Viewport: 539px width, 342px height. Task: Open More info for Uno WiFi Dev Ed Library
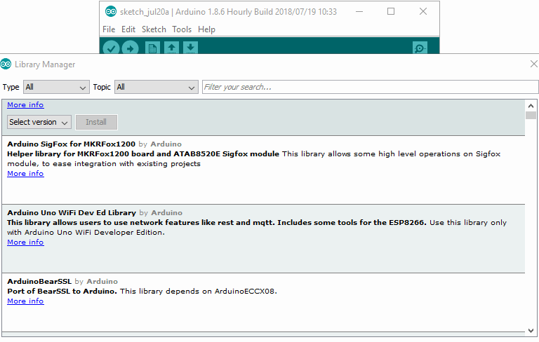(x=25, y=242)
